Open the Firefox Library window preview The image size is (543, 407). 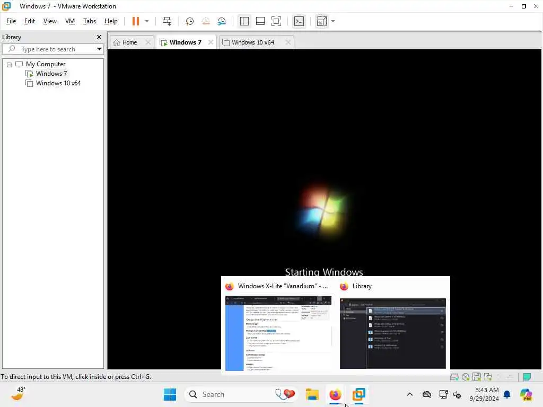(393, 327)
